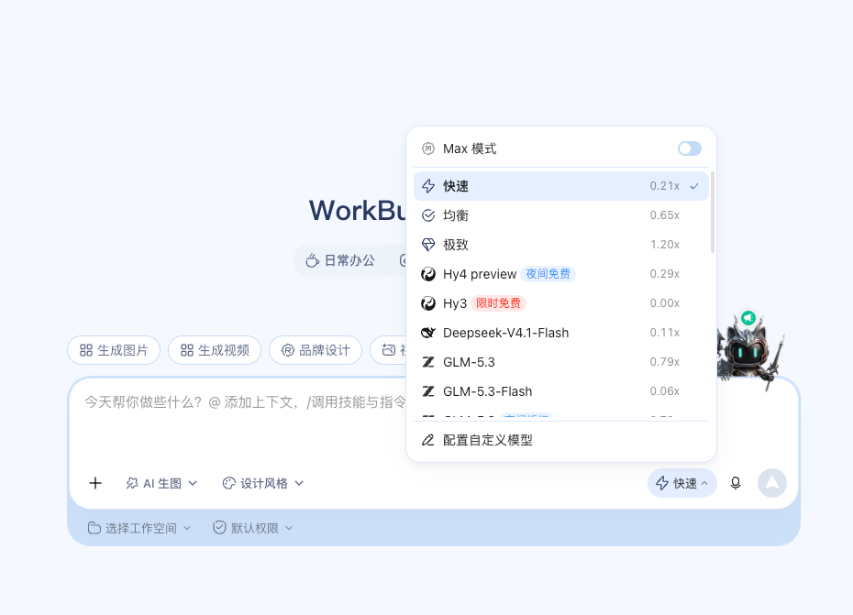Click the checkmark beside 快速

click(x=694, y=186)
